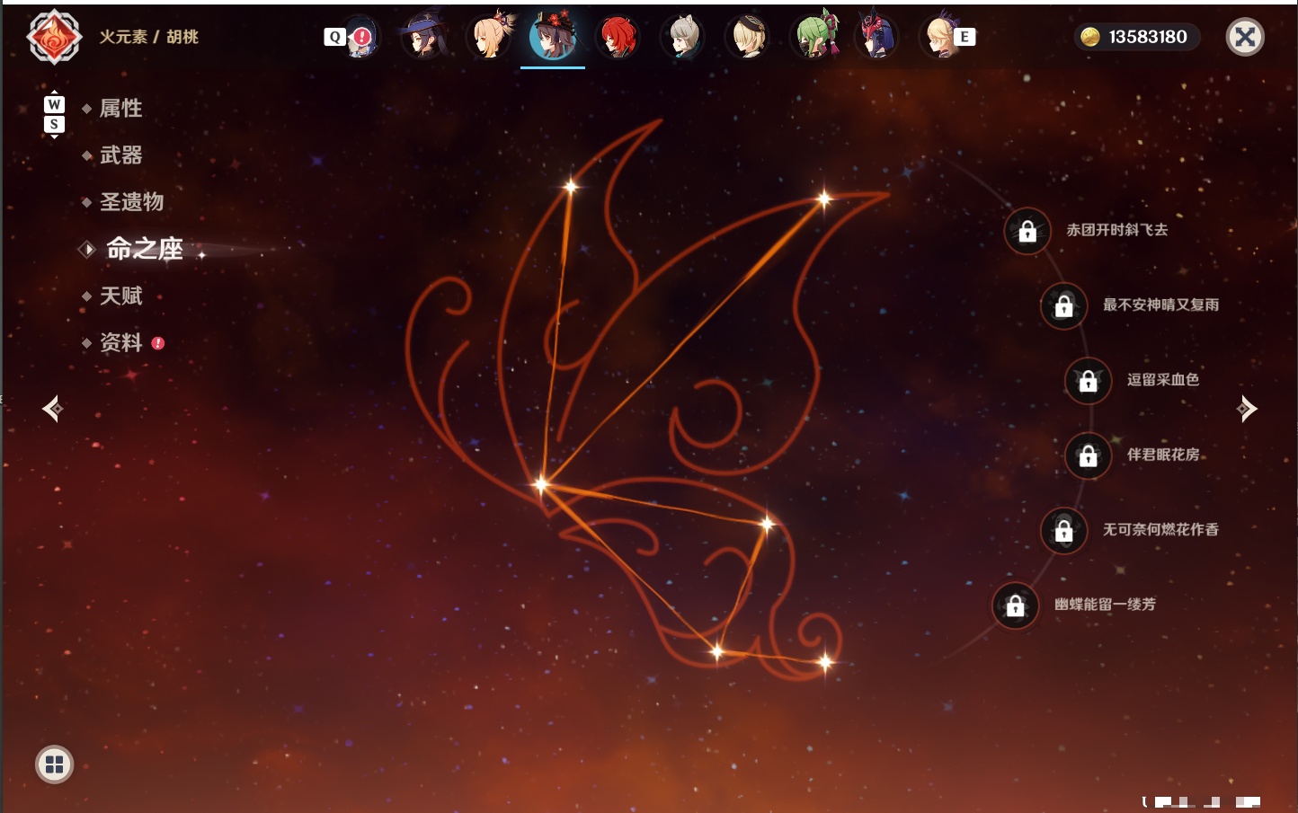
Task: Click the 伴君眠花房 label
Action: 1163,455
